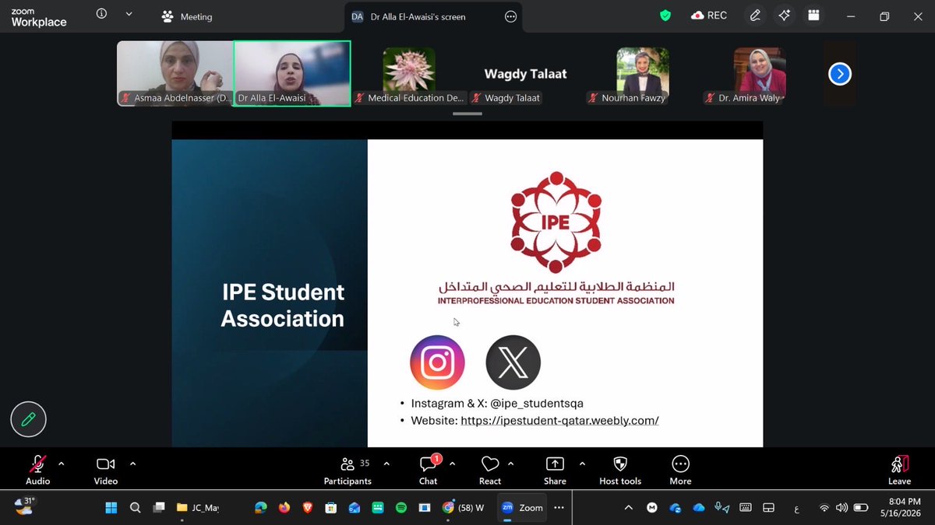935x525 pixels.
Task: Open the ipestudent-qatar.weebly.com link
Action: pyautogui.click(x=559, y=421)
